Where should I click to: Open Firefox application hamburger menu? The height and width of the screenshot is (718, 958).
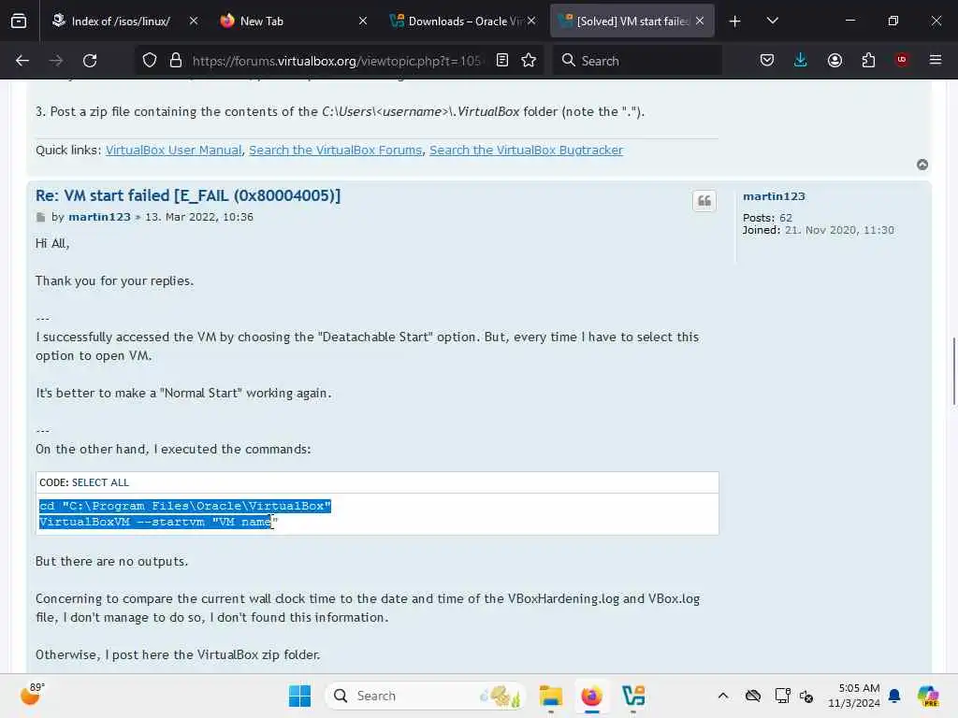click(x=936, y=60)
